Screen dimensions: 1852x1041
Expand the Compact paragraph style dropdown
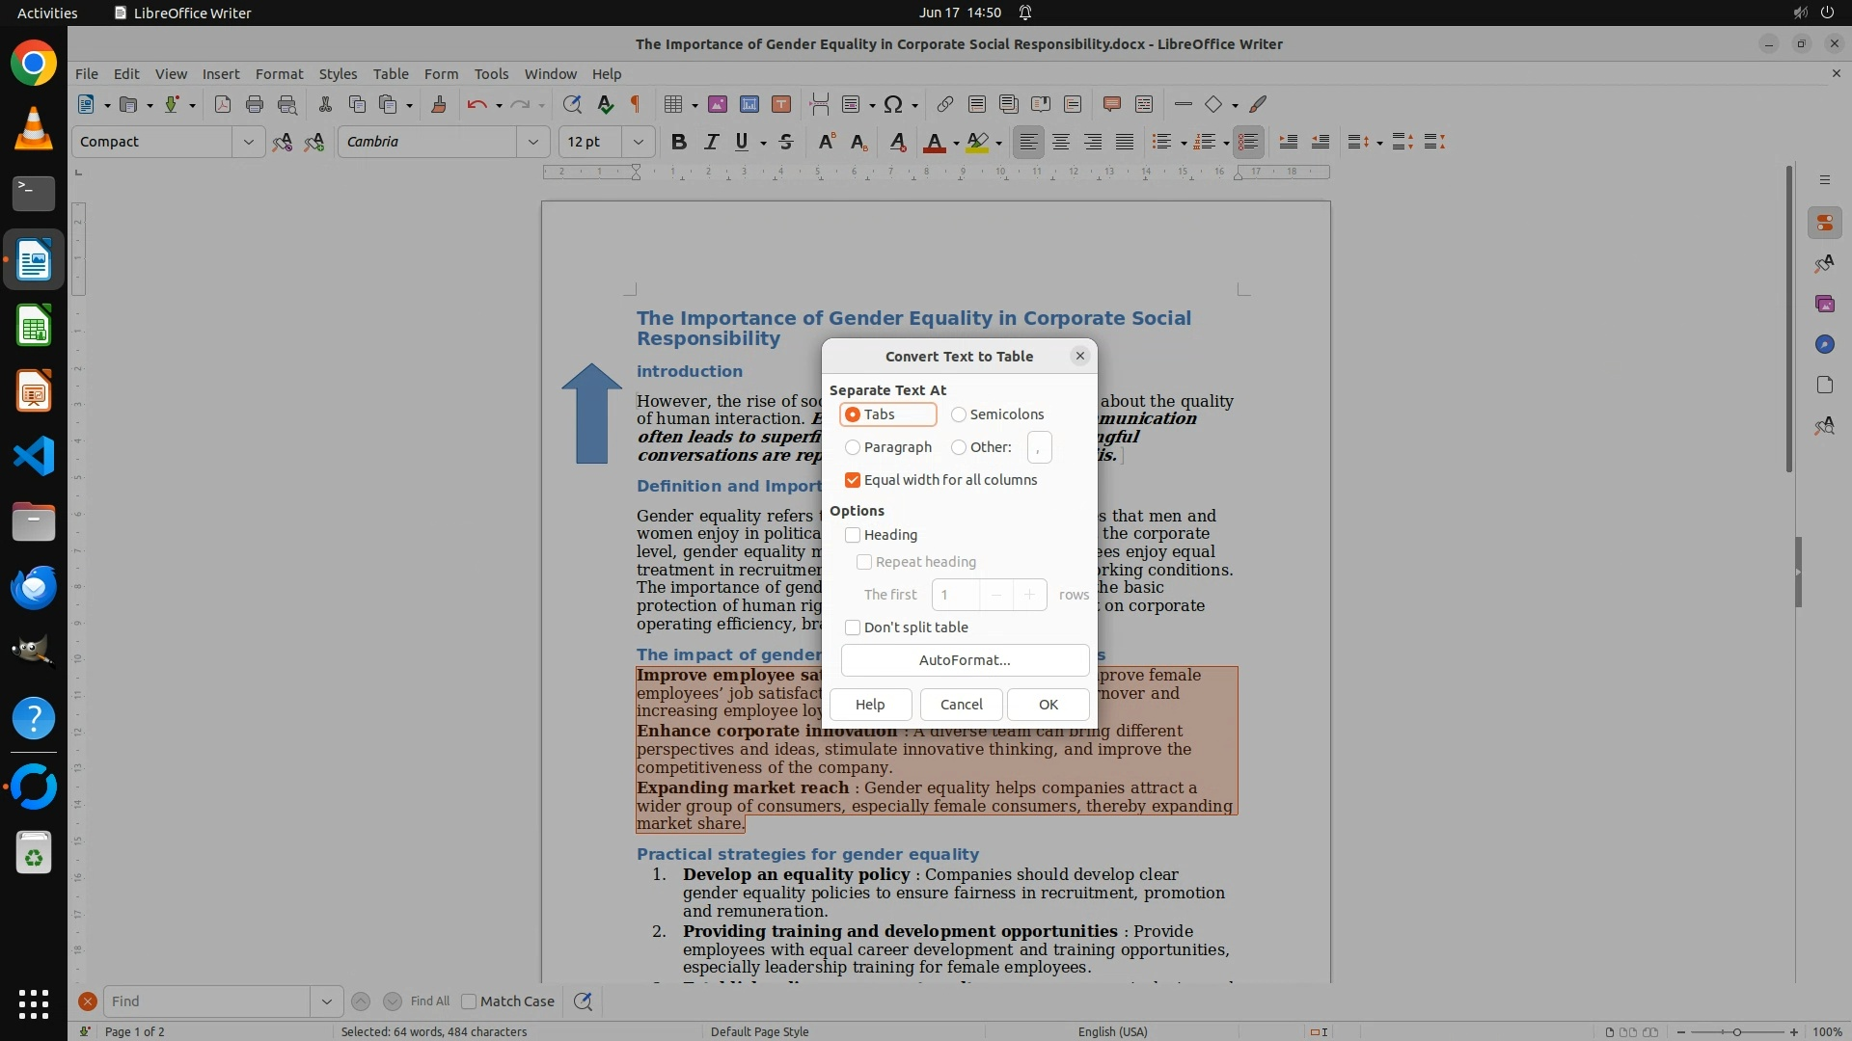coord(248,142)
